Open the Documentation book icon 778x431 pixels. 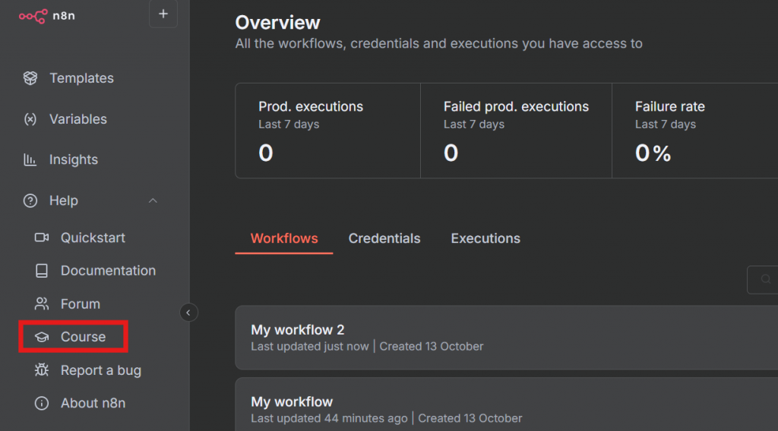(x=42, y=271)
